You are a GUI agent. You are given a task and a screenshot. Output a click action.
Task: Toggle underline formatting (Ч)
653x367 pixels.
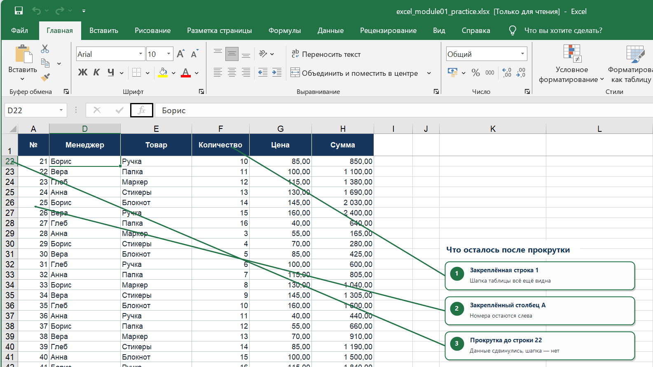(x=110, y=72)
